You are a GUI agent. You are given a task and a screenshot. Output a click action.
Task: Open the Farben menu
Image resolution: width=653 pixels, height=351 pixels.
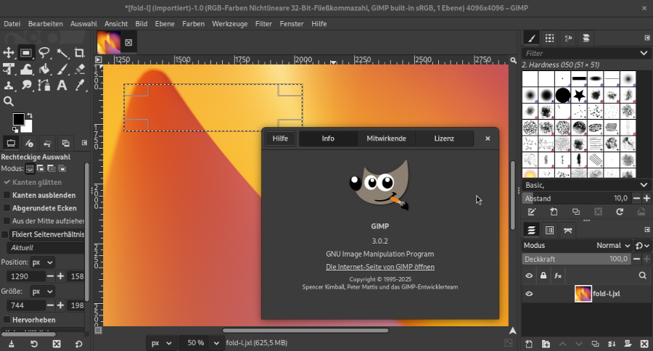click(x=193, y=24)
